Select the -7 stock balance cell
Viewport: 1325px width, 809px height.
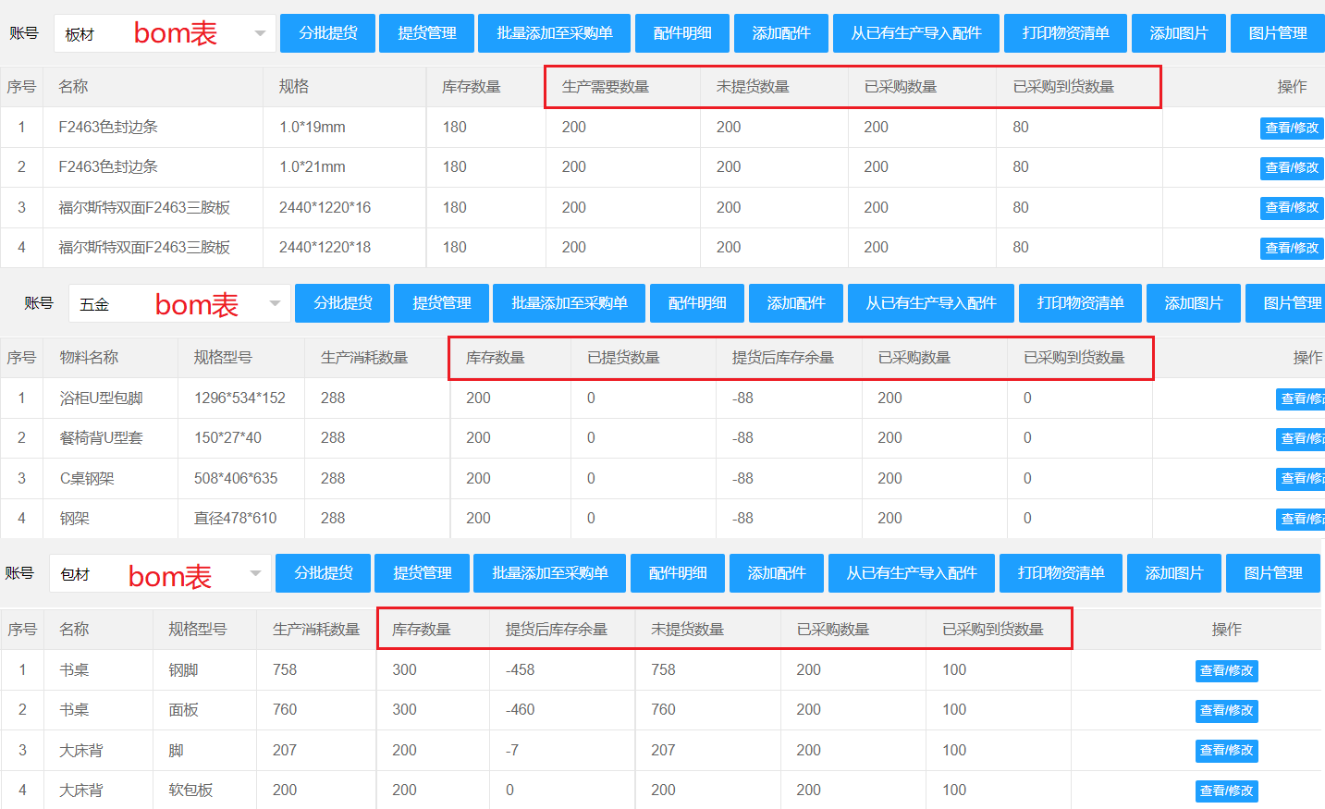tap(562, 750)
